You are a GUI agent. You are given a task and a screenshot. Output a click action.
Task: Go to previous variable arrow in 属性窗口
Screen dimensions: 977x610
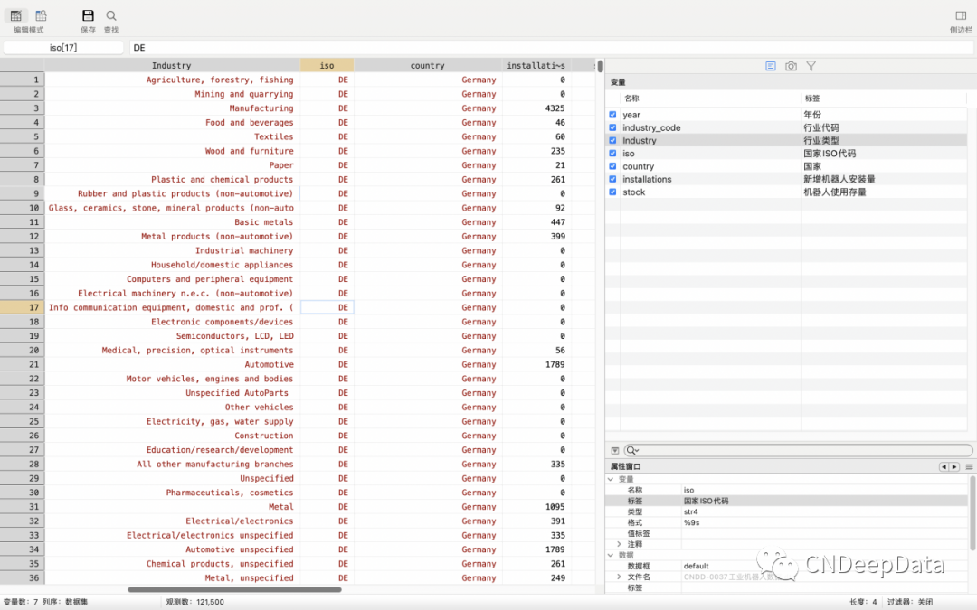(x=944, y=467)
